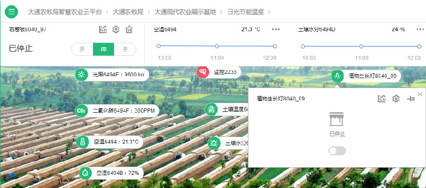Select the 二氧化碳6494F CO2 sensor marker
Screen dimensions: 426x188
pos(117,111)
